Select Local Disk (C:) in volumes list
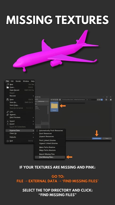Screen dimensions: 115x205 coord(38,126)
